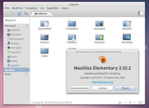Open the Immagini folder icon
Screen dimensions: 149x108
(x=99, y=23)
